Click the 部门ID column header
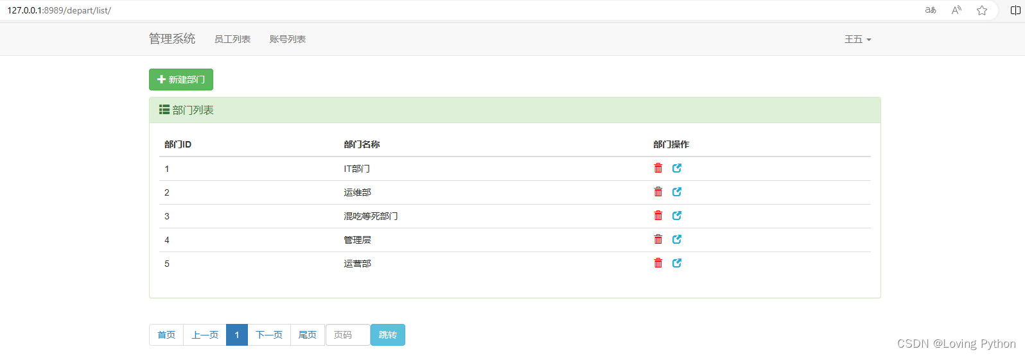Viewport: 1025px width, 356px height. (x=178, y=144)
